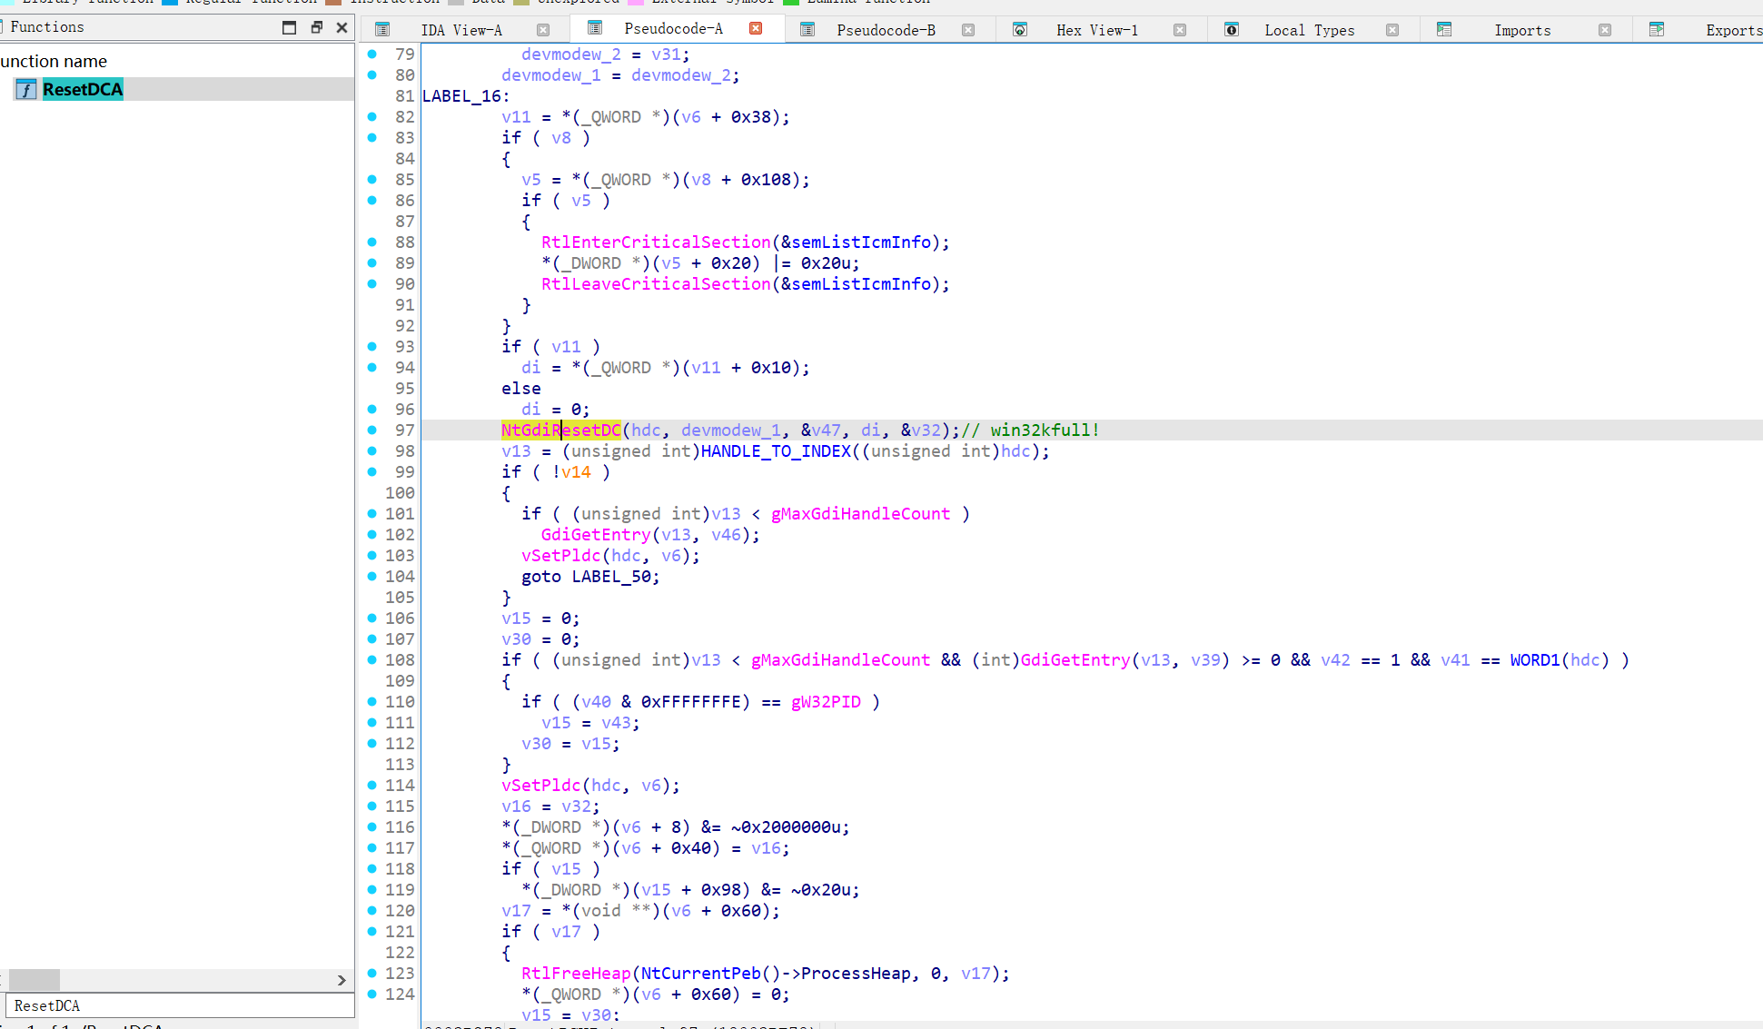1763x1029 pixels.
Task: Click the ResetDCA filter input field
Action: click(x=180, y=1005)
